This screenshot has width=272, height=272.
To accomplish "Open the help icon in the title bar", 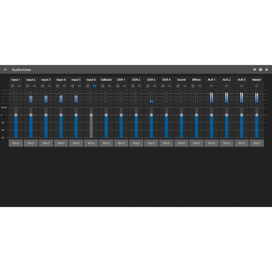I will [x=261, y=70].
